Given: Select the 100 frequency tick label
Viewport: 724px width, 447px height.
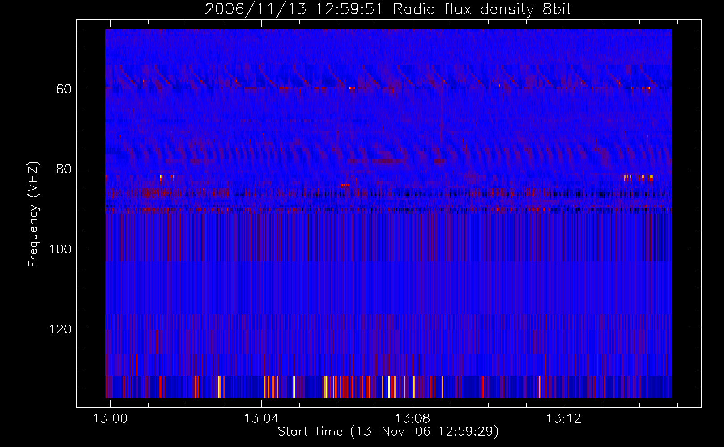Looking at the screenshot, I should 60,249.
